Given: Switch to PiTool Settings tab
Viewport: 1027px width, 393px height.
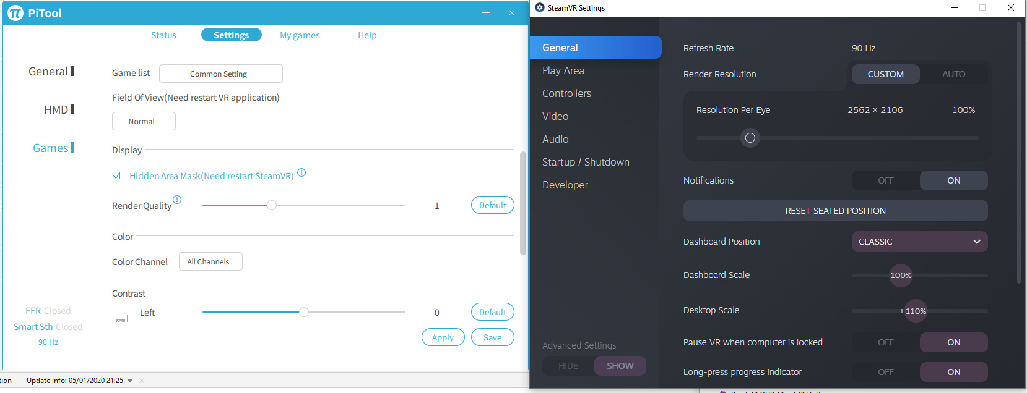Looking at the screenshot, I should tap(232, 35).
